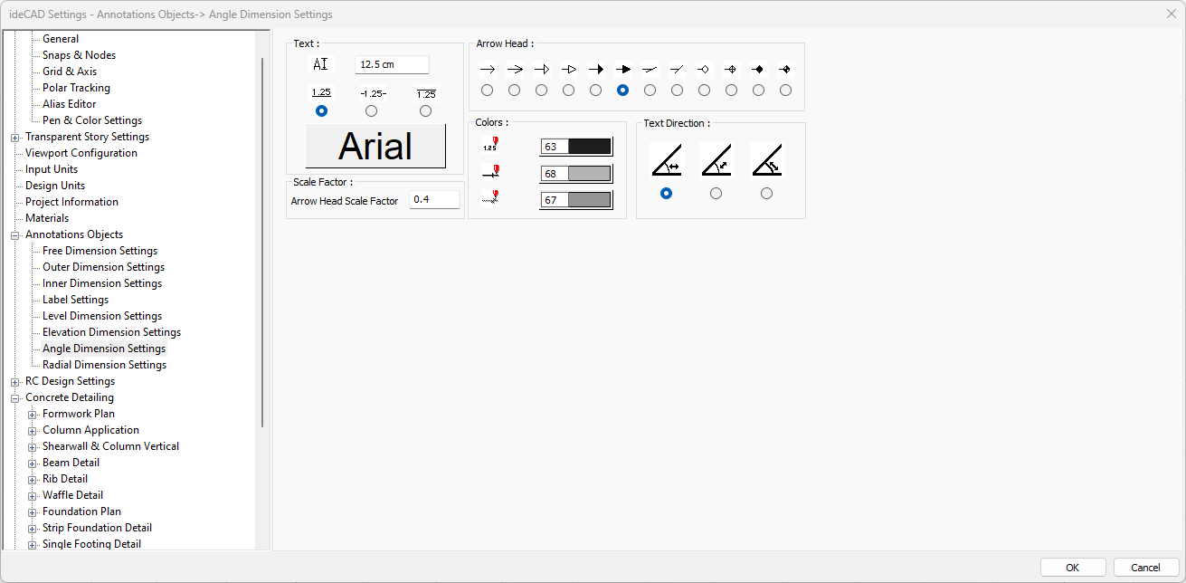The height and width of the screenshot is (583, 1186).
Task: Click the second wide open arrowhead icon
Action: coord(515,69)
